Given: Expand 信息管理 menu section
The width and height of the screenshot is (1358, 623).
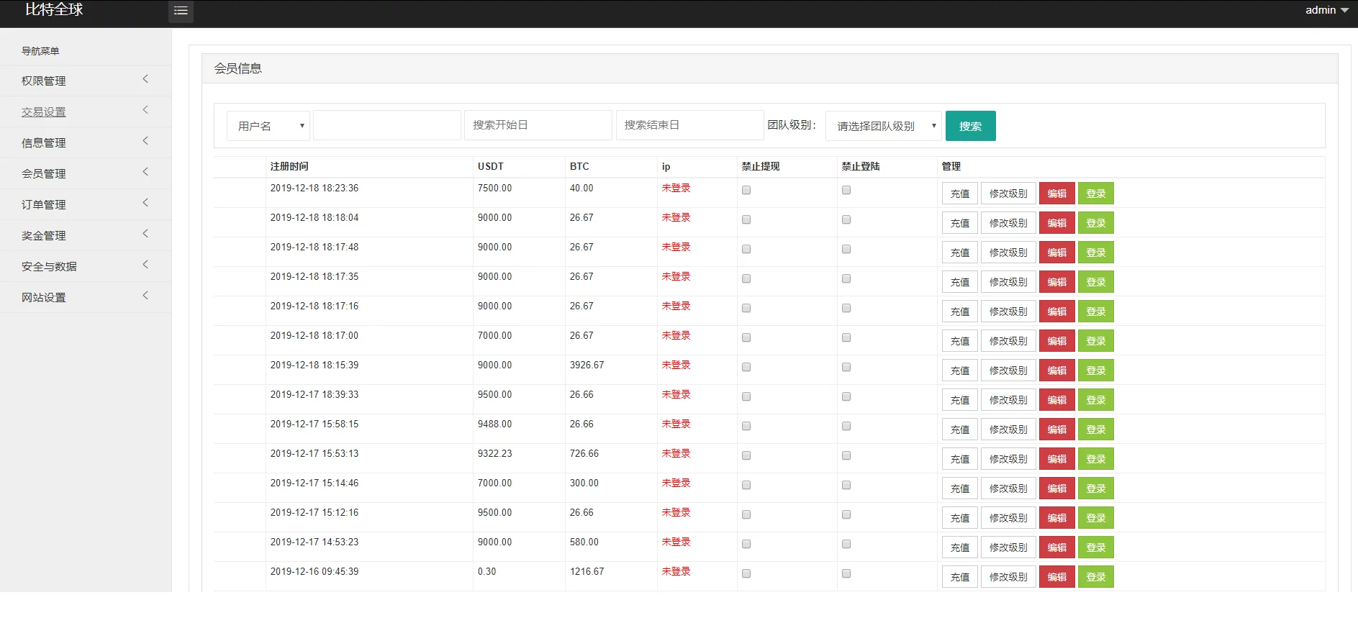Looking at the screenshot, I should pos(86,142).
